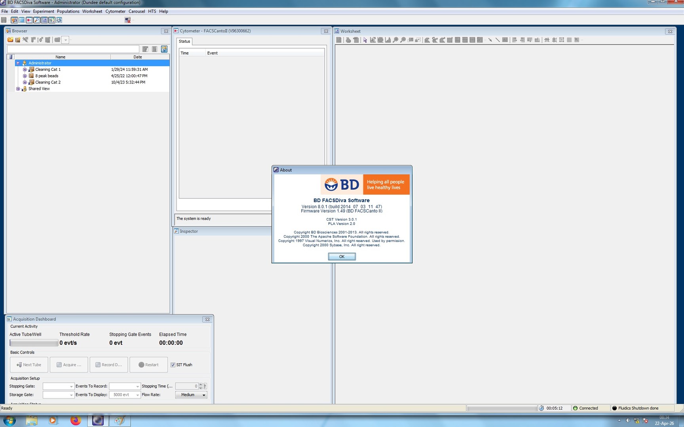Click OK in the About dialog
This screenshot has height=427, width=684.
click(x=342, y=257)
